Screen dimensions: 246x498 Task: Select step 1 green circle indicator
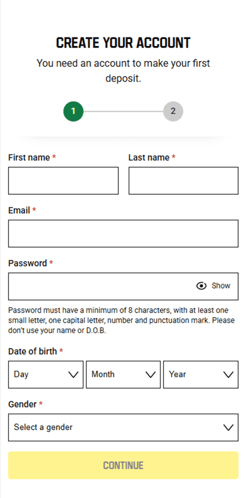pos(73,111)
